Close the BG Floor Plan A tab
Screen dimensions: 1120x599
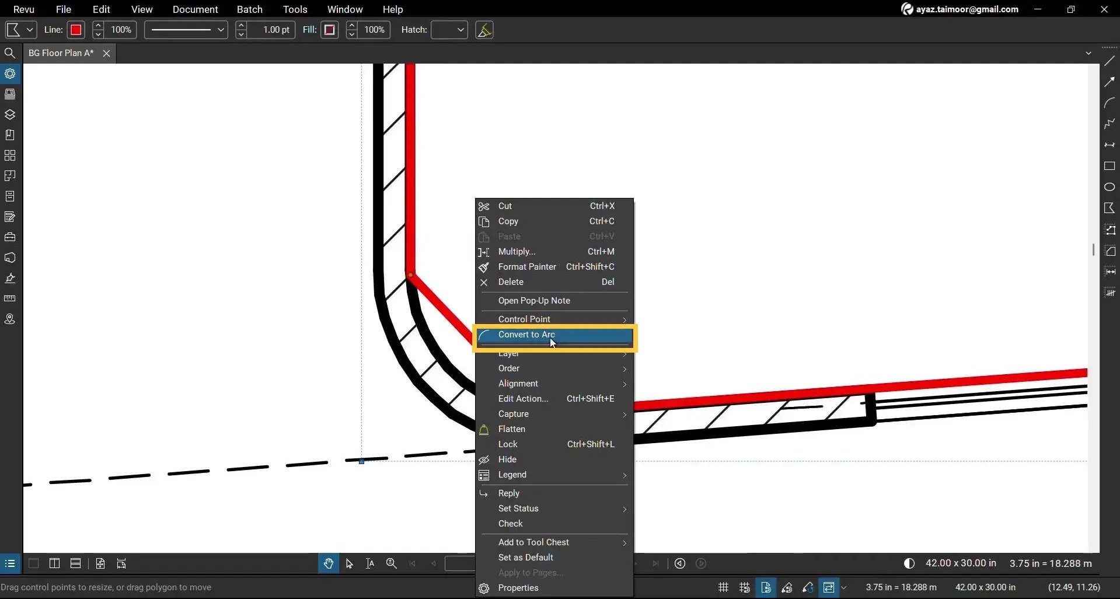click(x=106, y=53)
